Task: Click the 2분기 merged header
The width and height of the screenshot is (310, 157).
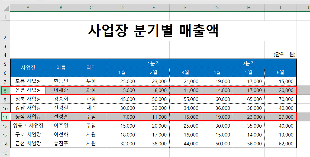Action: 249,63
